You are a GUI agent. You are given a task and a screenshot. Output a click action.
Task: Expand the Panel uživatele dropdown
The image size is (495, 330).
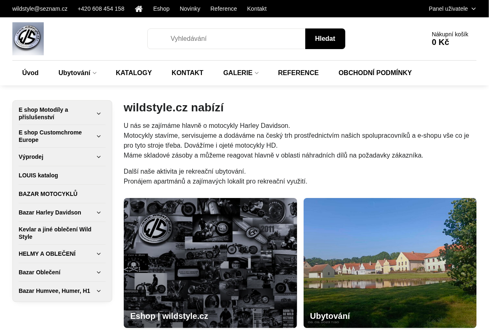[452, 9]
